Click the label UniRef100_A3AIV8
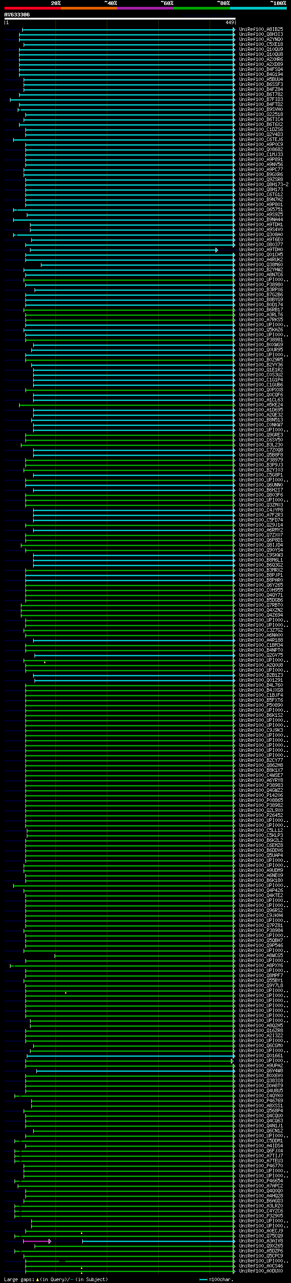The image size is (291, 1283). [261, 1241]
